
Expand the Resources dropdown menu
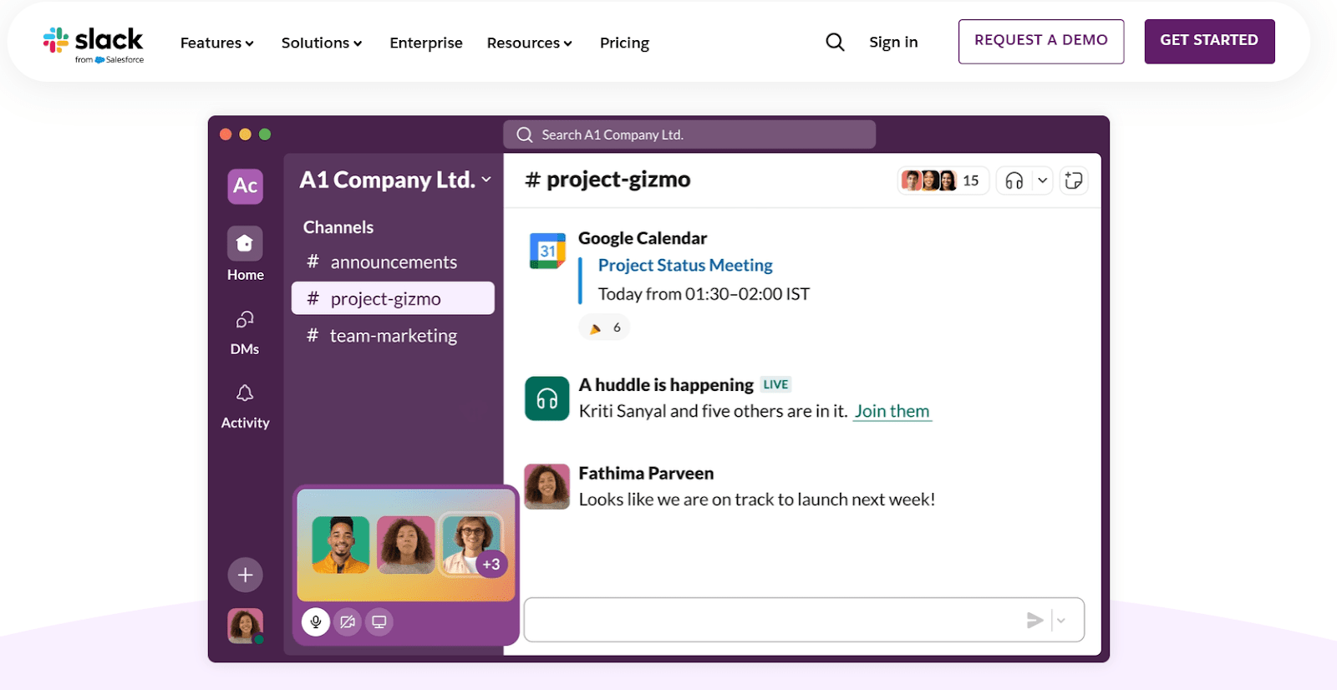tap(530, 43)
